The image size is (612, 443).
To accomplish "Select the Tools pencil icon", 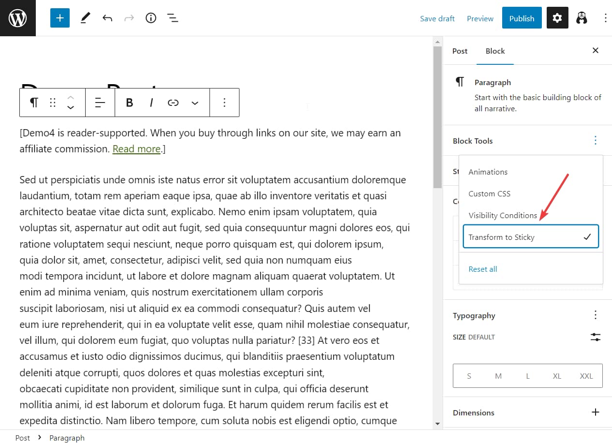I will 85,18.
